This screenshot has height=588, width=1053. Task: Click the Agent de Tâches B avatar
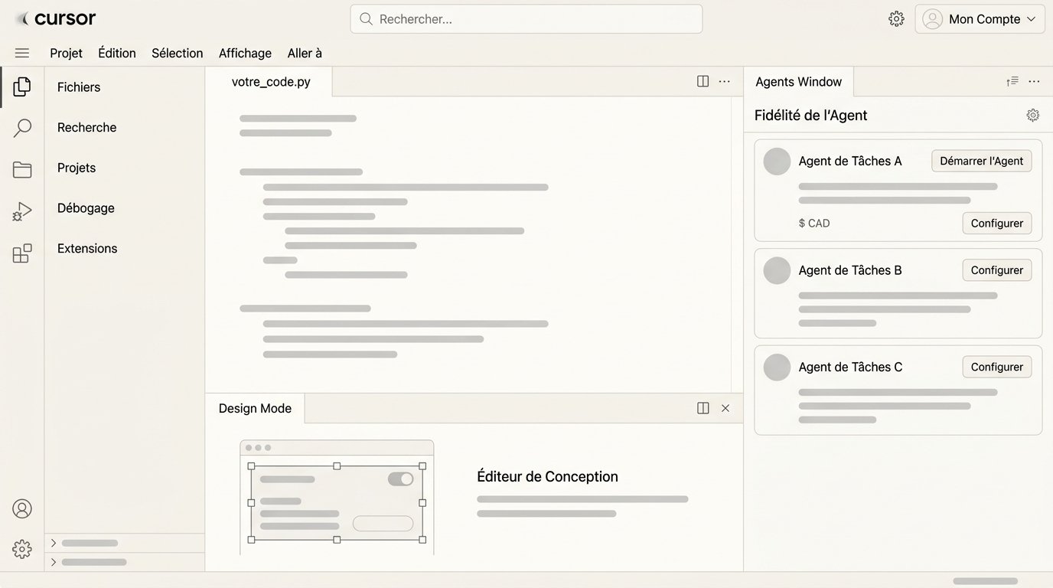click(777, 270)
